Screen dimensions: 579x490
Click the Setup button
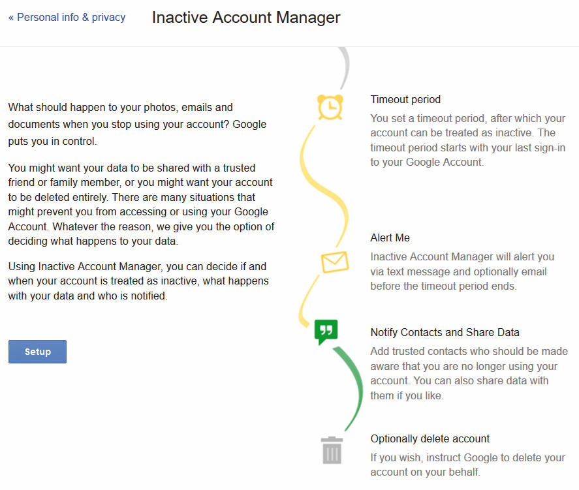click(x=37, y=352)
